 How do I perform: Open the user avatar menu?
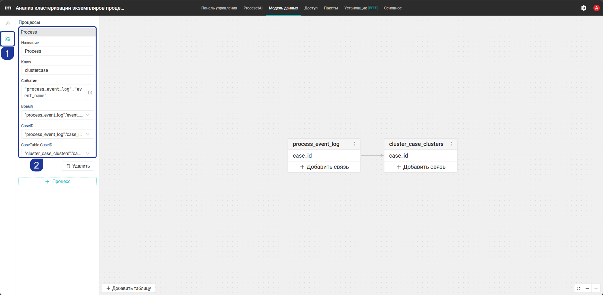coord(596,8)
